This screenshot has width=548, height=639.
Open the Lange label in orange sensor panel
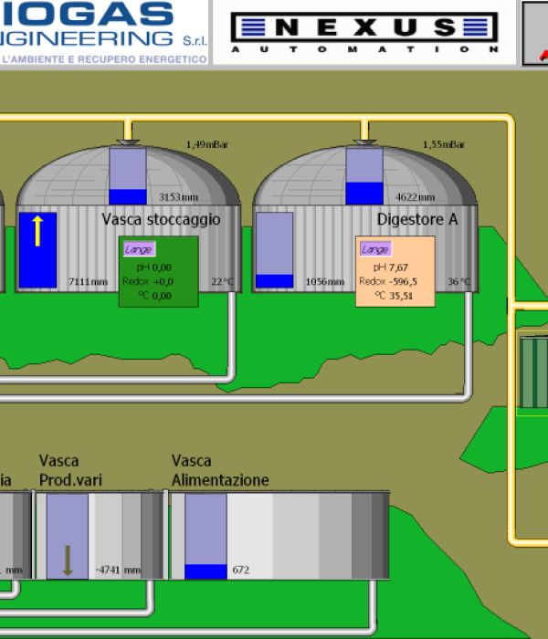coord(375,248)
